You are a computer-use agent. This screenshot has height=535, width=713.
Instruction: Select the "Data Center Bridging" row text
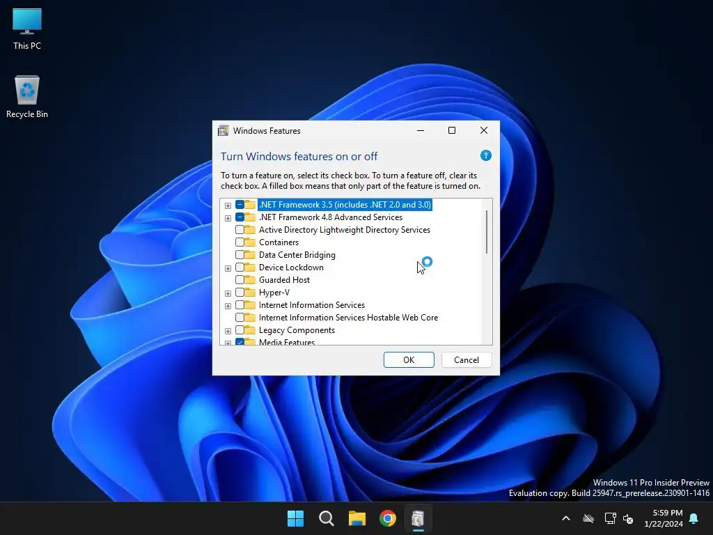click(x=297, y=255)
